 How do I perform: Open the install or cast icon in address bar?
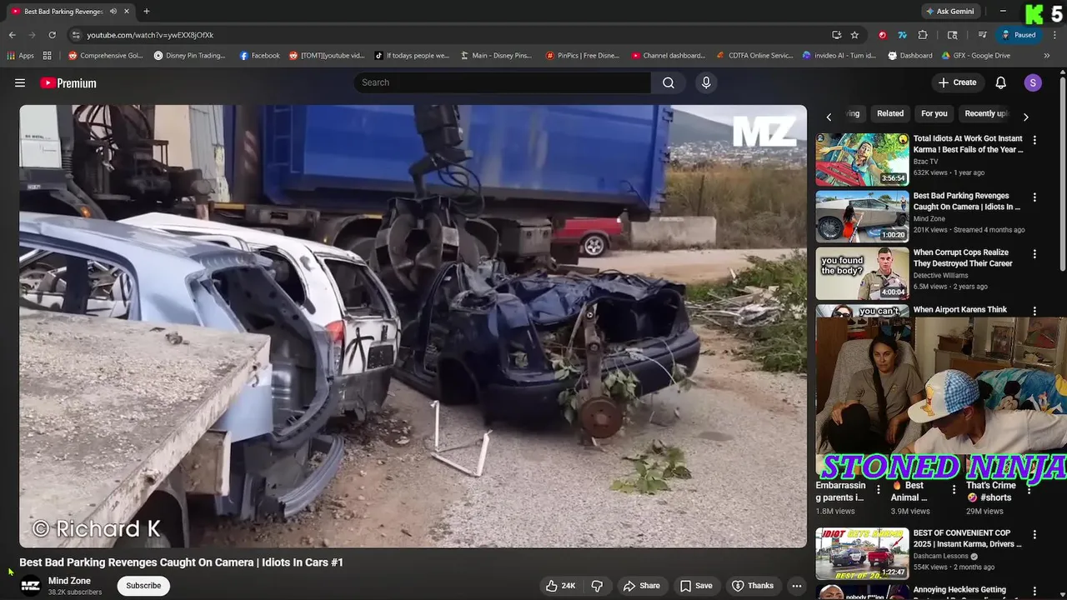pos(836,35)
